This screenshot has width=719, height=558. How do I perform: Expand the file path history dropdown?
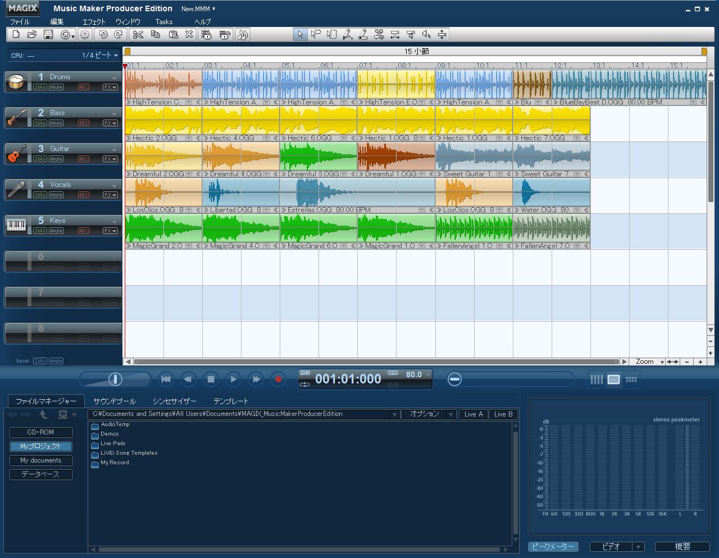click(394, 414)
